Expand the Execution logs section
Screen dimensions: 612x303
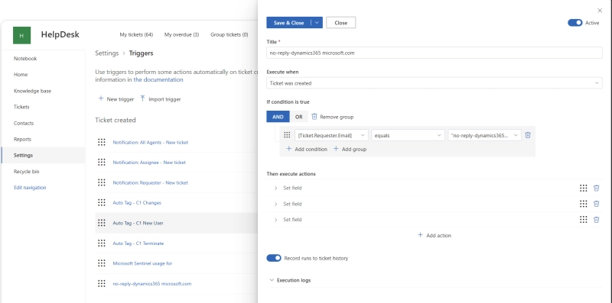click(x=289, y=280)
